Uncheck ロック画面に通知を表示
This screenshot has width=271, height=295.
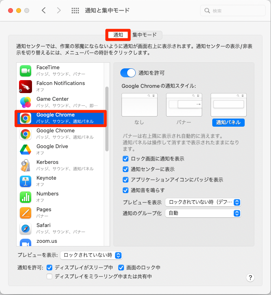[126, 159]
